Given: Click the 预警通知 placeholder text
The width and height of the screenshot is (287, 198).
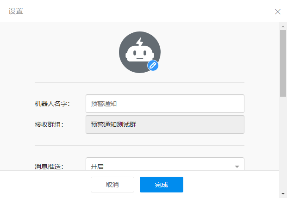Looking at the screenshot, I should pos(106,104).
